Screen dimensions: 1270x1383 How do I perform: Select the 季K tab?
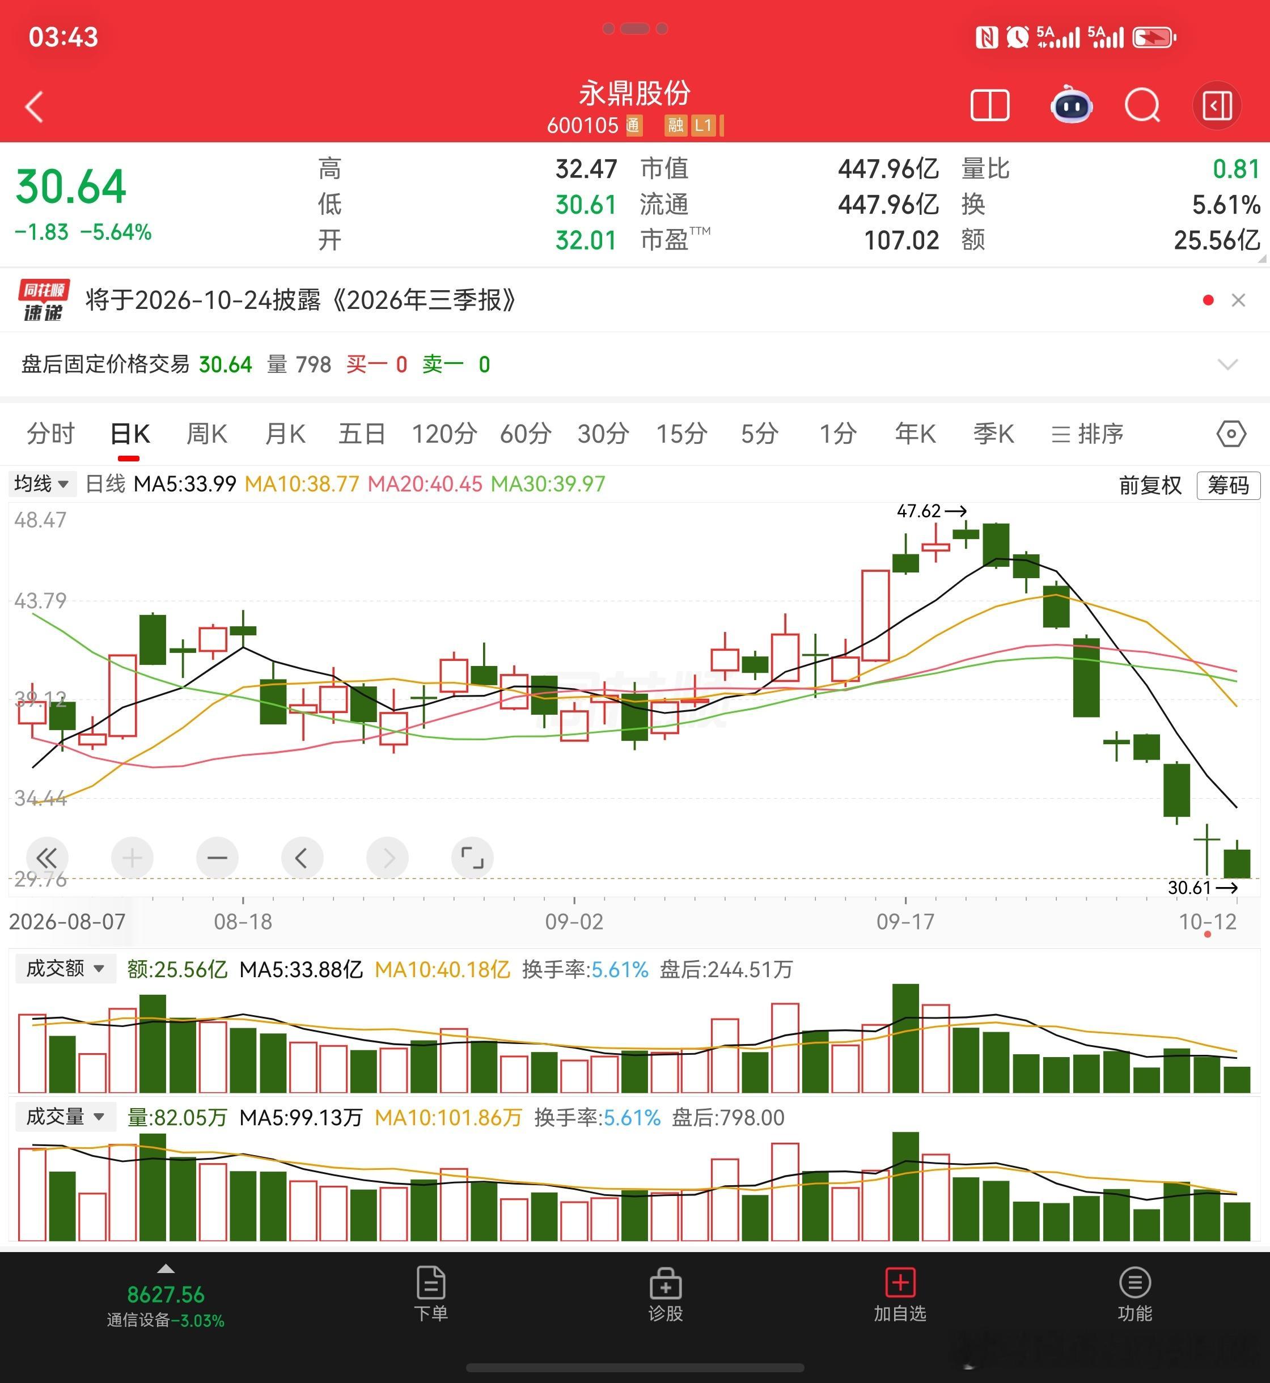tap(993, 434)
